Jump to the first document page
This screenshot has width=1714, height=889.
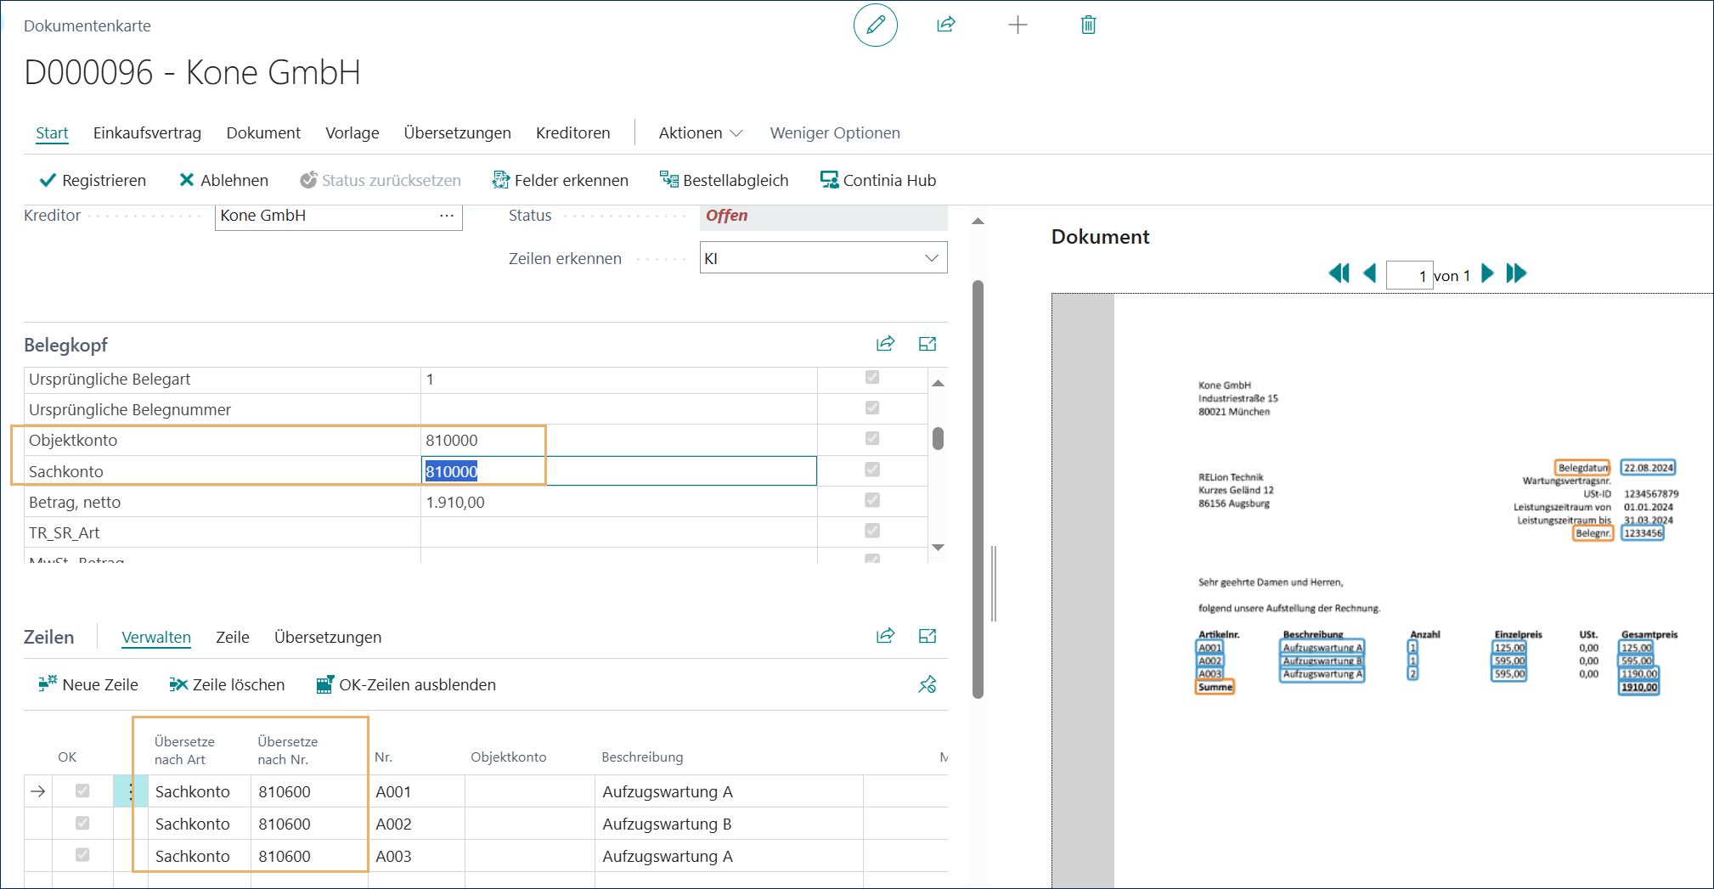tap(1339, 273)
